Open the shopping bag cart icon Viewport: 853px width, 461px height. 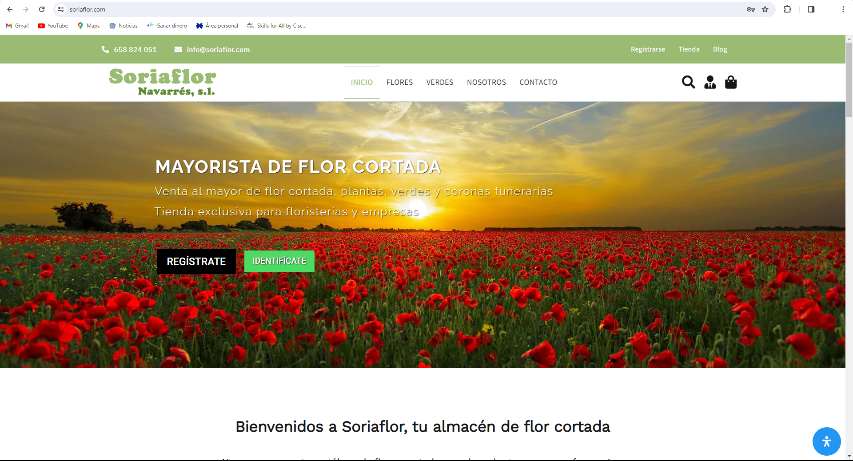point(731,82)
